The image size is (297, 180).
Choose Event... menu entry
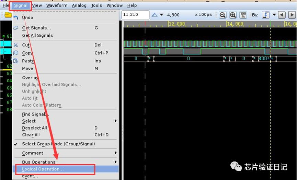pyautogui.click(x=66, y=176)
